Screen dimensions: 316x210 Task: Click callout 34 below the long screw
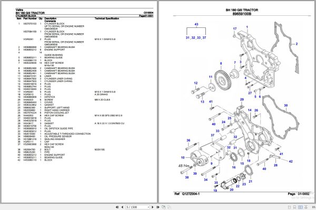point(205,179)
